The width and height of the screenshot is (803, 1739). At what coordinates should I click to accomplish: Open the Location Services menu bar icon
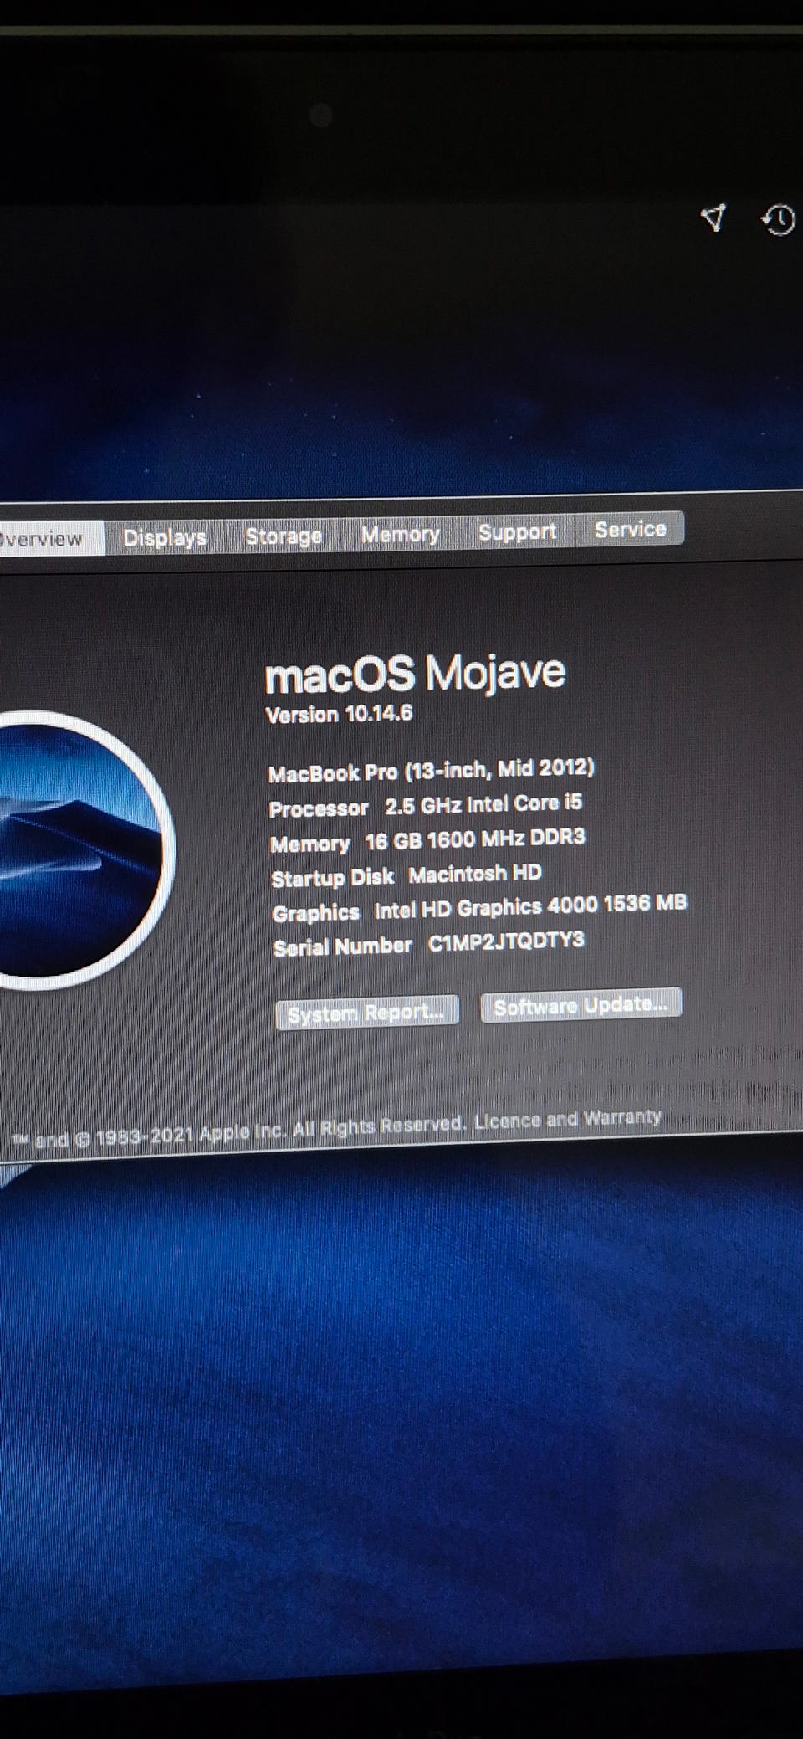coord(713,218)
